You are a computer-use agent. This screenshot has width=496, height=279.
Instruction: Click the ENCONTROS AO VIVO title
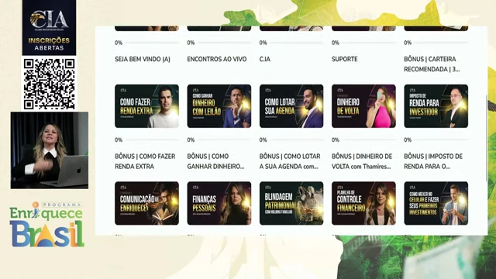(217, 59)
